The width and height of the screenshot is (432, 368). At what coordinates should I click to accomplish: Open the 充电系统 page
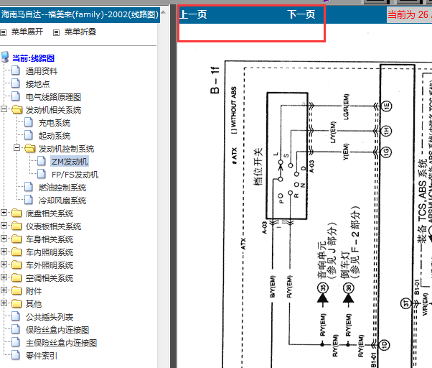(x=55, y=123)
